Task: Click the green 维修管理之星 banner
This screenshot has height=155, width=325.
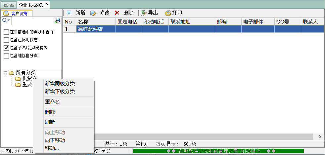Action: tap(218, 151)
